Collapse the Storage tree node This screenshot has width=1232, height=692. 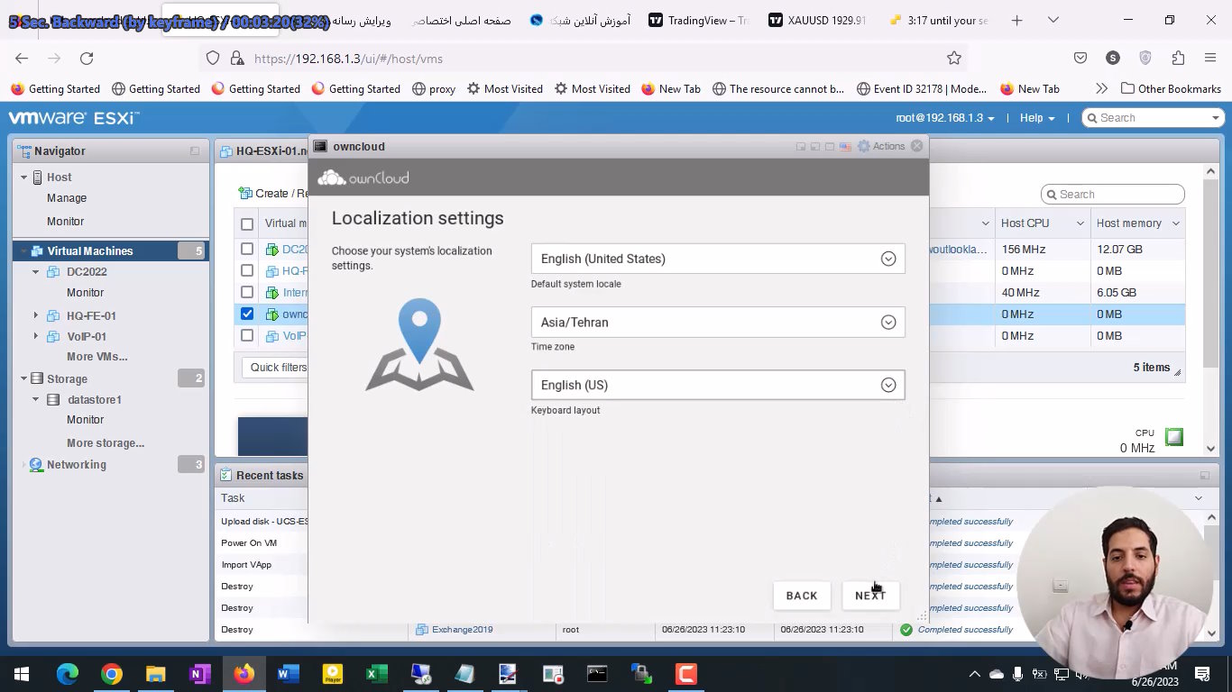[23, 378]
